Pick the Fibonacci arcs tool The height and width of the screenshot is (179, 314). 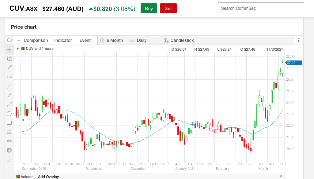click(x=9, y=141)
